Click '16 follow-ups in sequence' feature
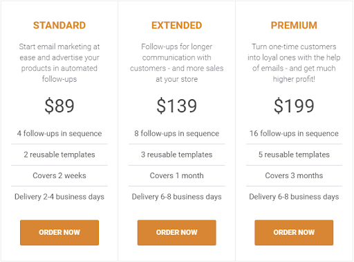This screenshot has height=262, width=354. [x=294, y=134]
